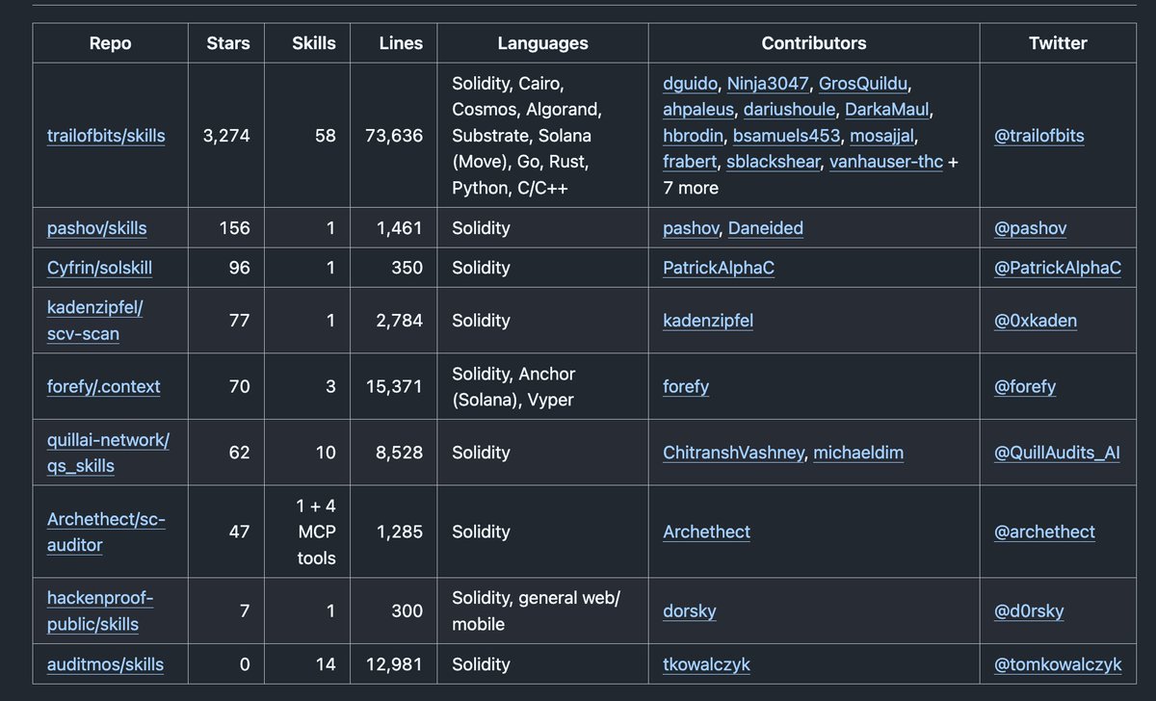Select the 73,636 lines value

point(394,136)
